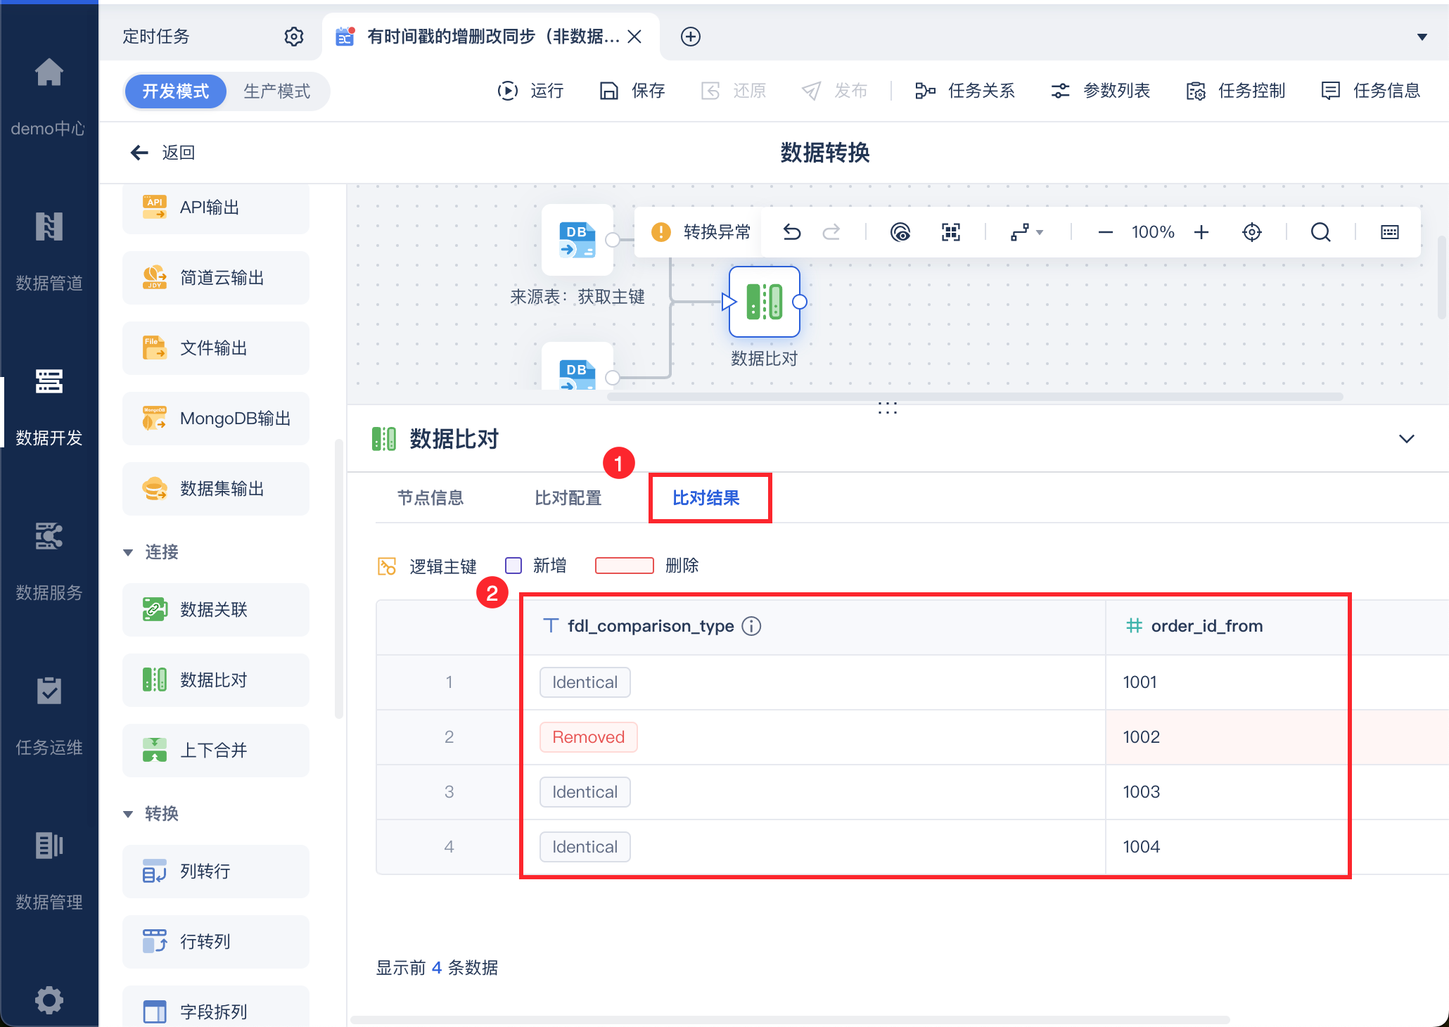Click the locate-center crosshair icon
The height and width of the screenshot is (1027, 1449).
point(1251,232)
